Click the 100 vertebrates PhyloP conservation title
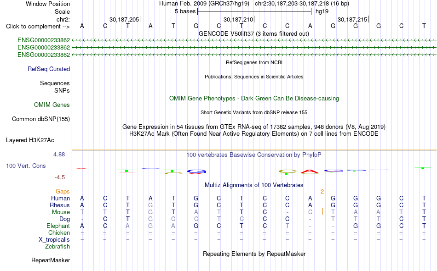The width and height of the screenshot is (437, 271). click(254, 155)
